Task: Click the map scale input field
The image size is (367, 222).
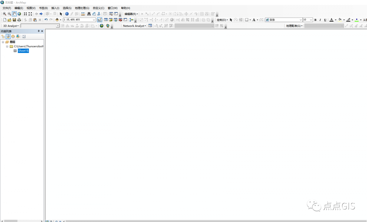Action: pos(77,20)
